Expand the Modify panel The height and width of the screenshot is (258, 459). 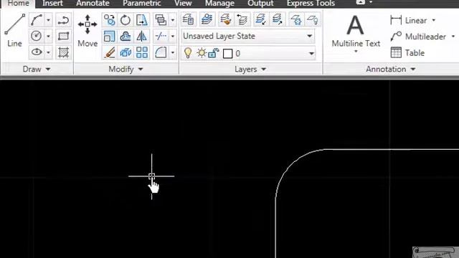[x=126, y=70]
